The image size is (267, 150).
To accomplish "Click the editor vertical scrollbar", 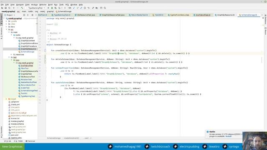I will coord(262,60).
